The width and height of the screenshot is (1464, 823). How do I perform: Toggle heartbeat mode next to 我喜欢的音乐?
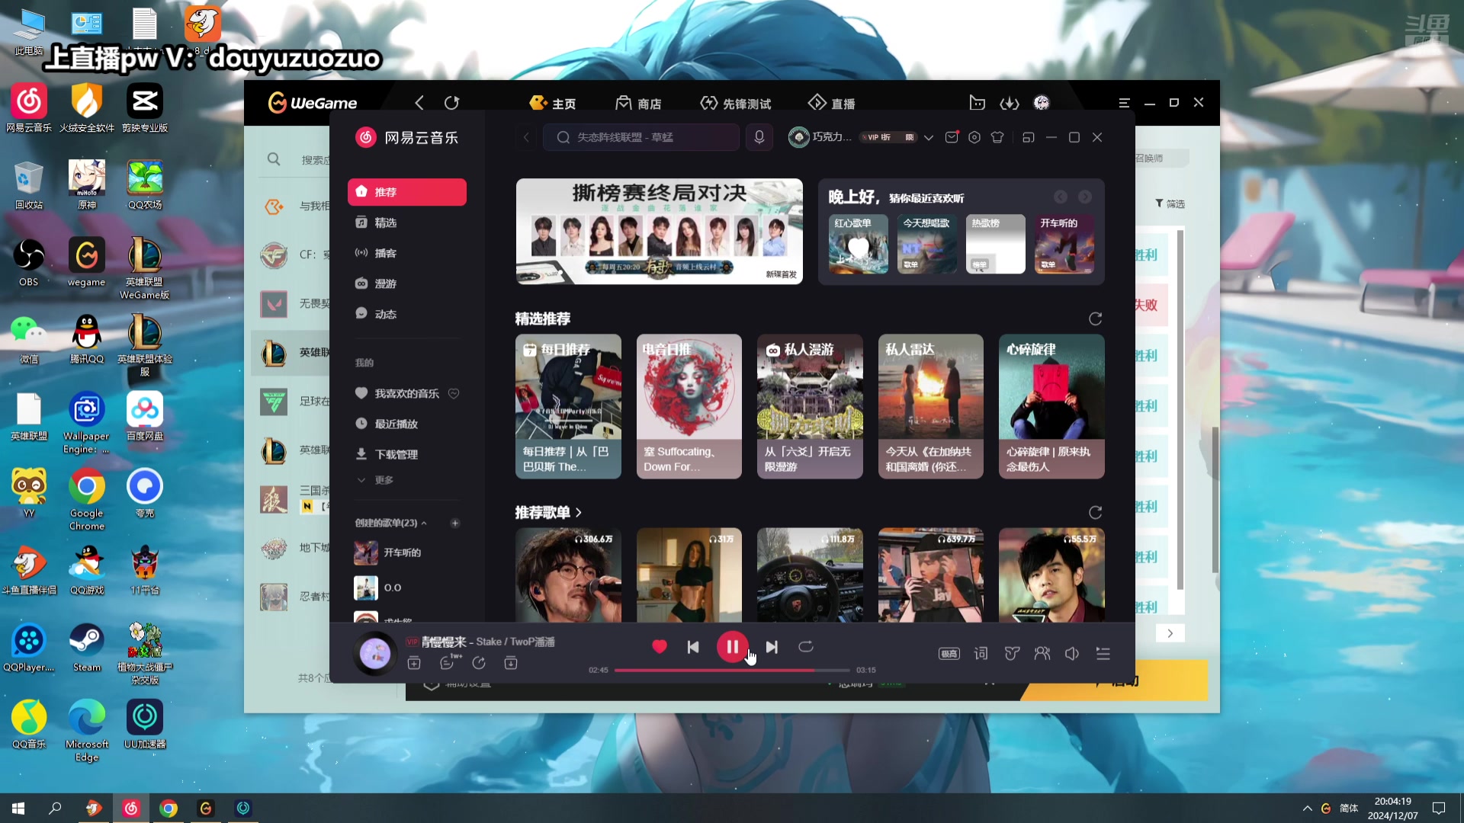(454, 393)
